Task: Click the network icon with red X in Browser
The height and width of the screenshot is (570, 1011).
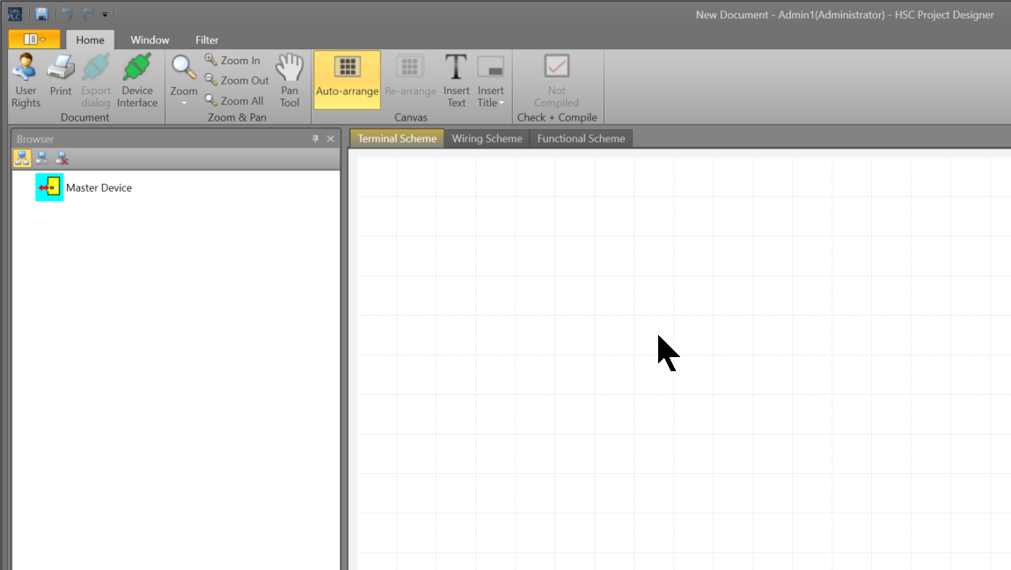Action: point(62,158)
